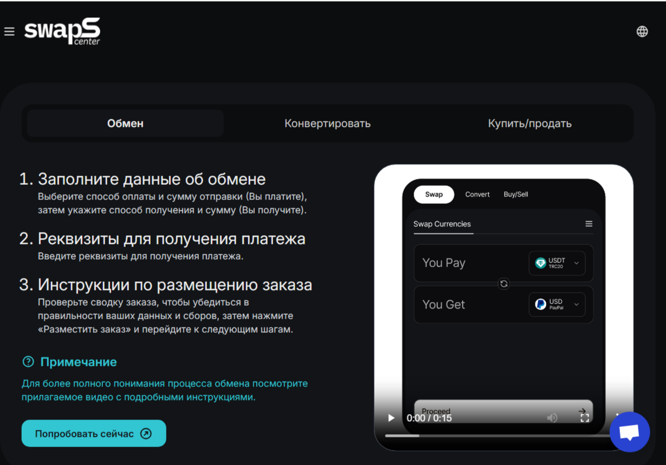Click the question mark icon near Примечание
Screen dimensions: 666x465
coord(28,361)
